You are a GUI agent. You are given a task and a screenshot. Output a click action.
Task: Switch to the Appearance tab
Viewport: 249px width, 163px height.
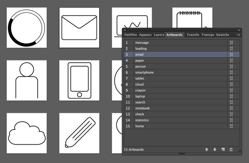coord(145,35)
